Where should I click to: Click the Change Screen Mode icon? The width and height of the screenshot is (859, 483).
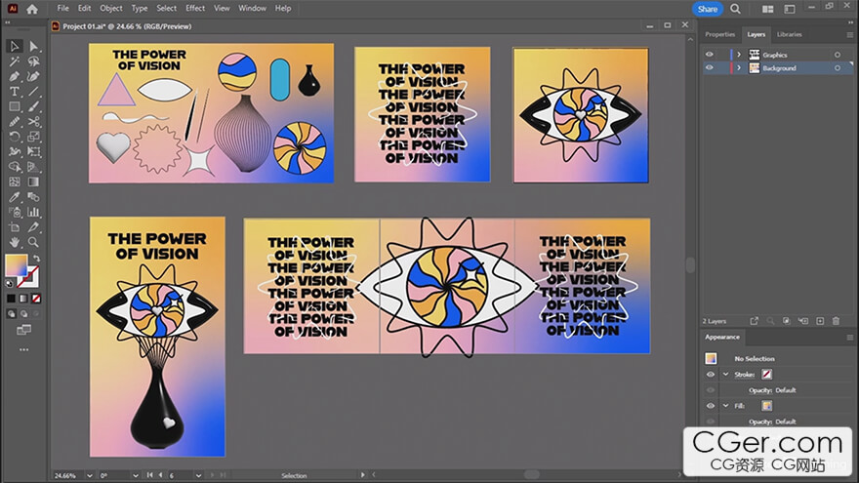tap(24, 330)
